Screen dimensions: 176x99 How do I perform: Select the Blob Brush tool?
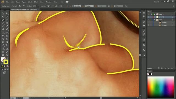[3, 29]
